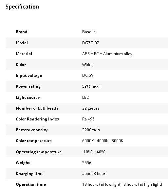This screenshot has height=191, width=168.
Task: Click the 32 pieces value
Action: point(91,108)
